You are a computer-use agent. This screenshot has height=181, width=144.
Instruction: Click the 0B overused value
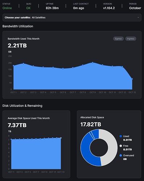coord(125,159)
